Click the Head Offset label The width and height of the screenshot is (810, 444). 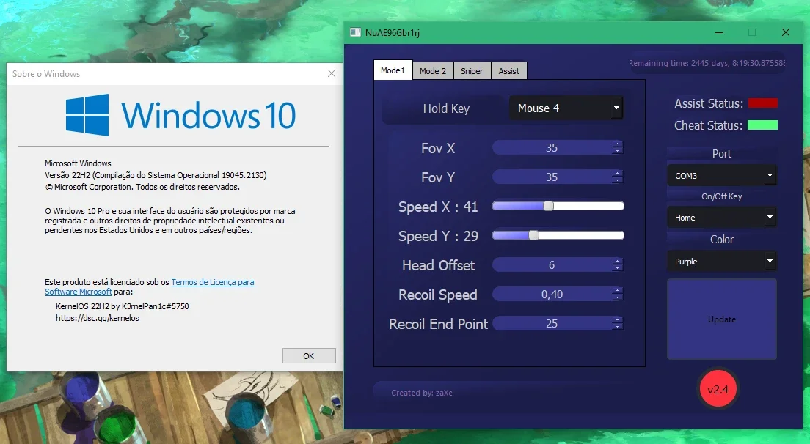(x=438, y=265)
